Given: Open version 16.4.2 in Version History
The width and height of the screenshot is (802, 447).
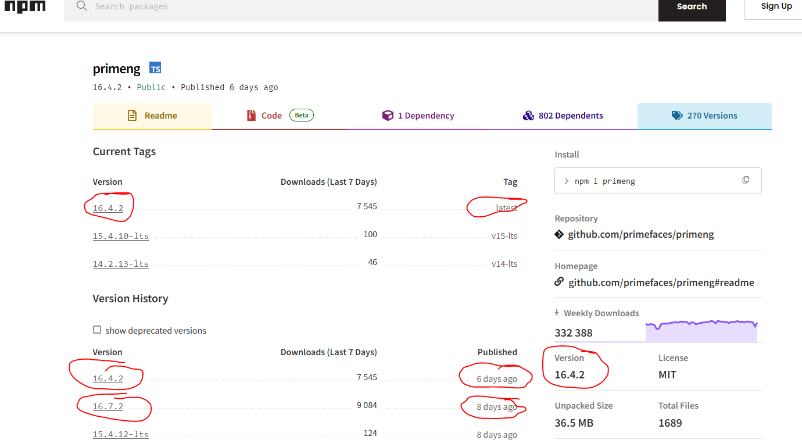Looking at the screenshot, I should click(x=108, y=378).
